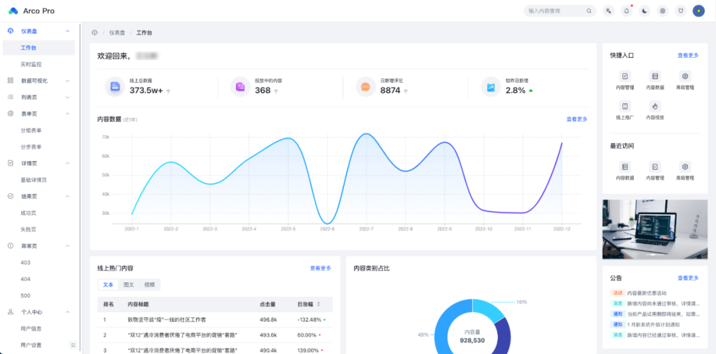Open the language switch icon

[x=608, y=11]
